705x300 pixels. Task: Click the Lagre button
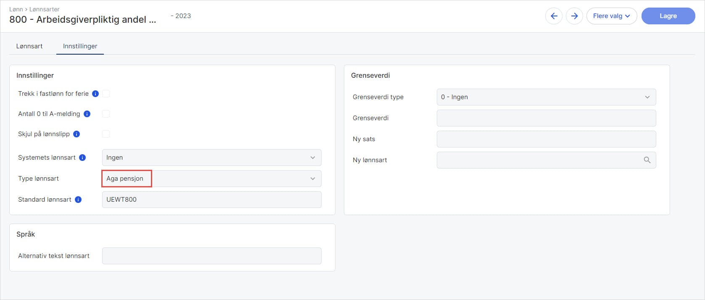pyautogui.click(x=668, y=16)
